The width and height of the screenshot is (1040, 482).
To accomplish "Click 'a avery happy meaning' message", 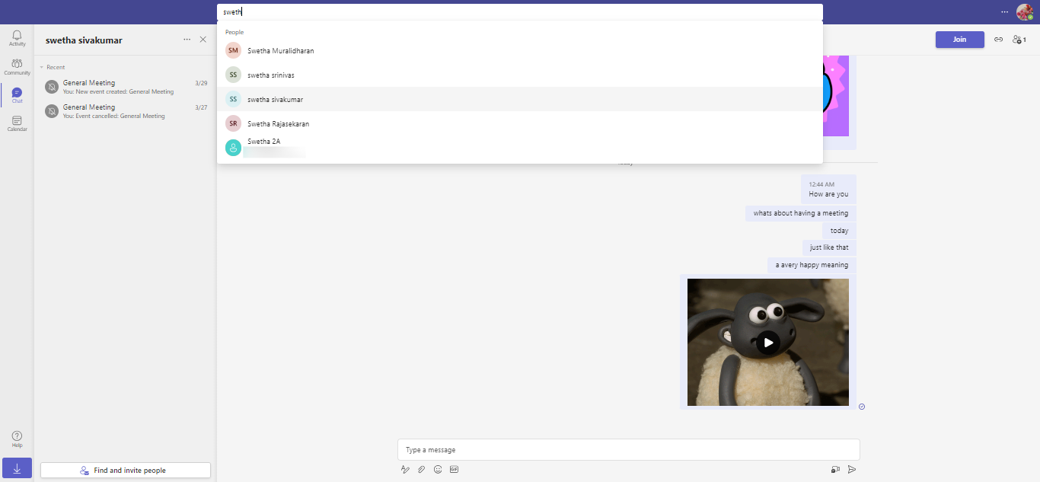I will pos(812,265).
